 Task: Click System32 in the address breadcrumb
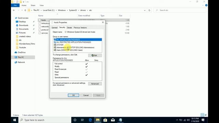point(73,10)
